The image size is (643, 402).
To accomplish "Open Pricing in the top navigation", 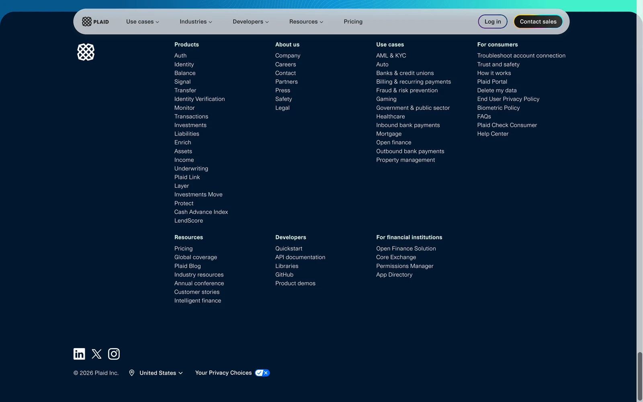I will 353,22.
